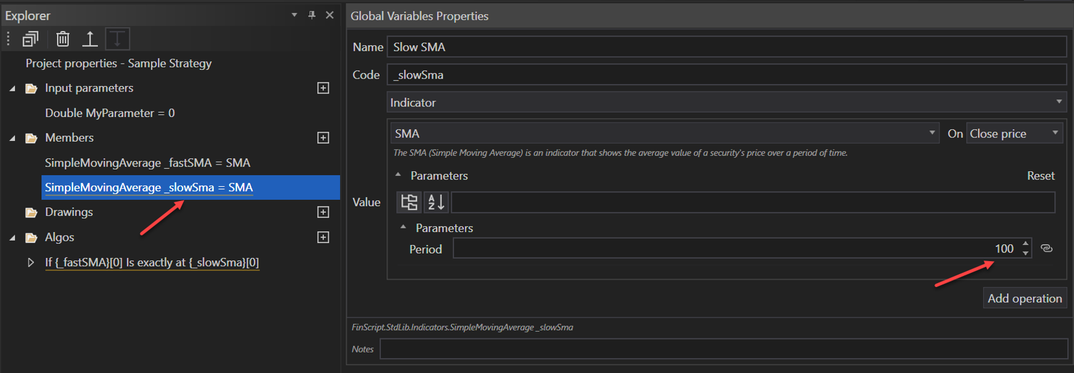1074x373 pixels.
Task: Switch parameters to categorized view
Action: [409, 202]
